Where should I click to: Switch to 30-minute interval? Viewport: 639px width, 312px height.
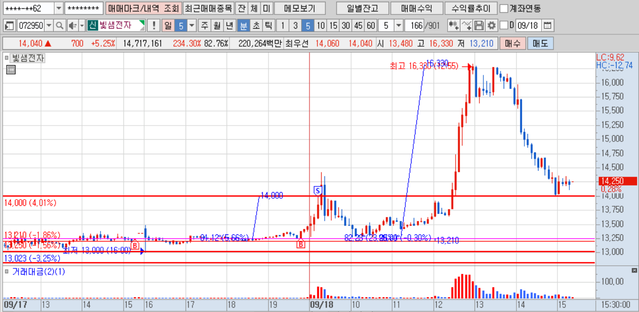(346, 26)
